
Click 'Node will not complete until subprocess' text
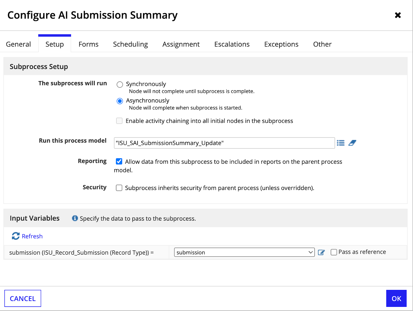coord(192,91)
